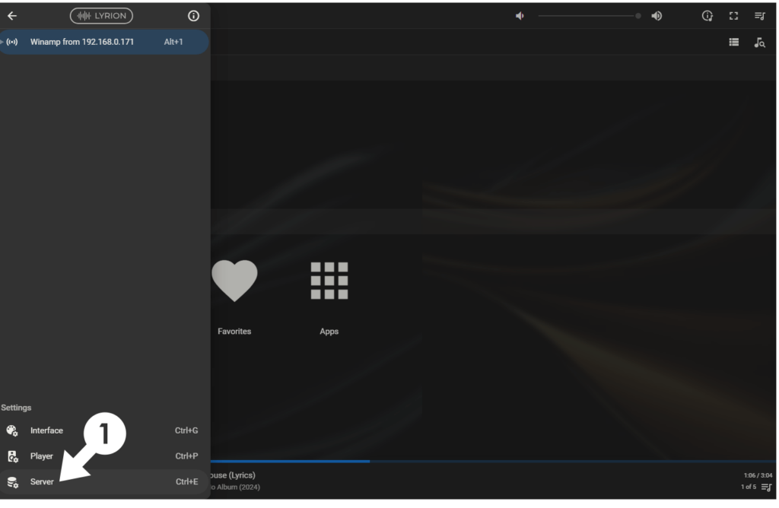Viewport: 779px width, 508px height.
Task: Click the volume slider handle
Action: click(x=638, y=16)
